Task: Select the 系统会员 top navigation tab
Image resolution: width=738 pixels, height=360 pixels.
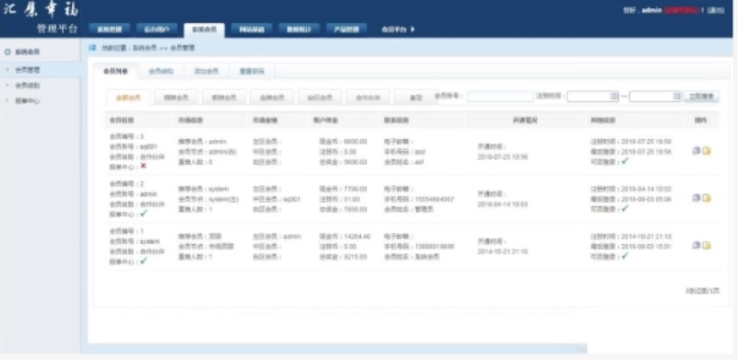Action: [204, 29]
